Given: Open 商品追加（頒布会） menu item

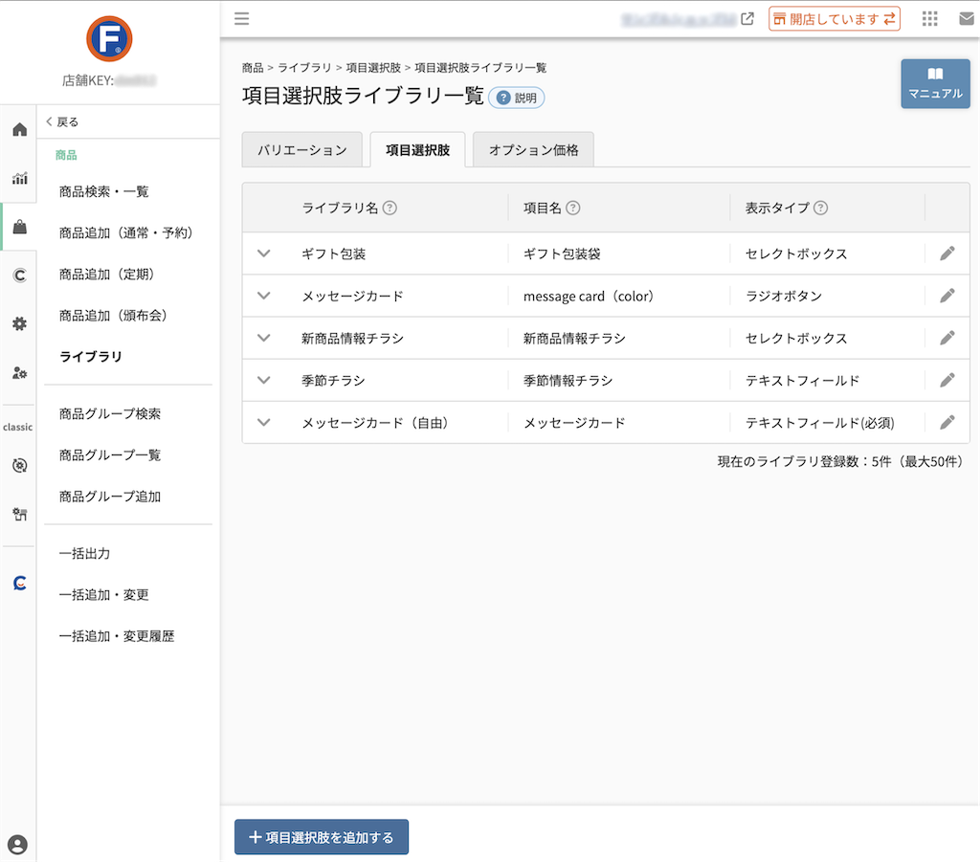Looking at the screenshot, I should pos(113,316).
